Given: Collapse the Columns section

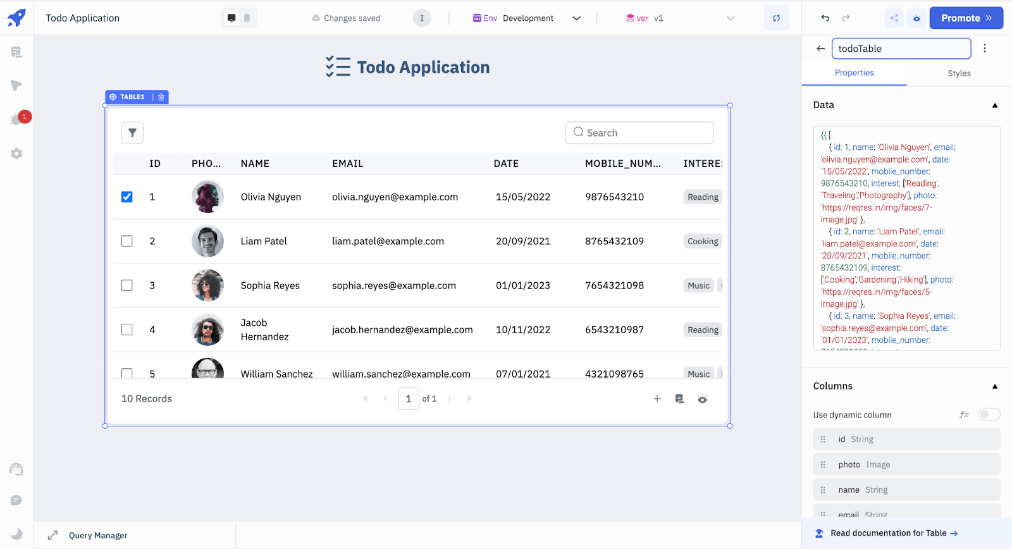Looking at the screenshot, I should (995, 386).
